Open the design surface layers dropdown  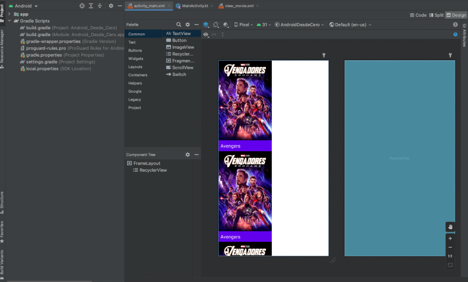click(x=206, y=25)
